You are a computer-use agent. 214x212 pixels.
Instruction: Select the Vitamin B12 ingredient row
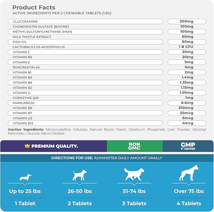click(85, 123)
